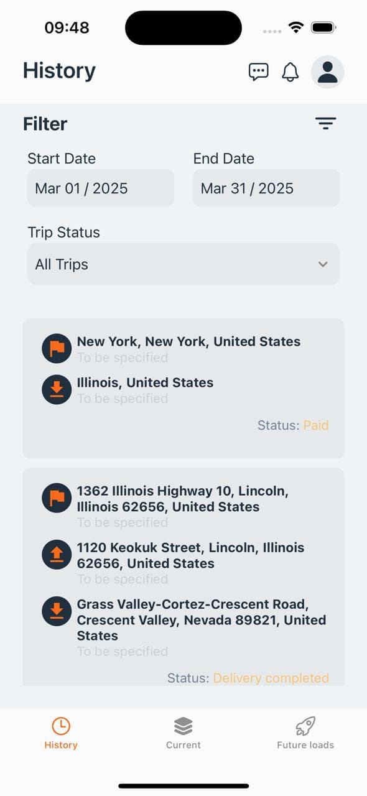This screenshot has width=367, height=796.
Task: Select the History tab
Action: coord(61,733)
